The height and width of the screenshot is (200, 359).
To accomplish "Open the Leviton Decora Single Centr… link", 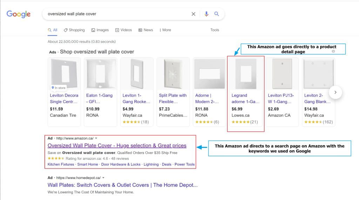I will 64,98.
